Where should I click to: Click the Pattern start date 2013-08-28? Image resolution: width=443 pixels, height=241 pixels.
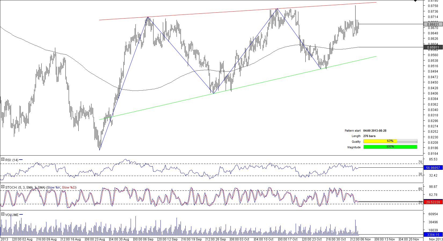click(375, 131)
